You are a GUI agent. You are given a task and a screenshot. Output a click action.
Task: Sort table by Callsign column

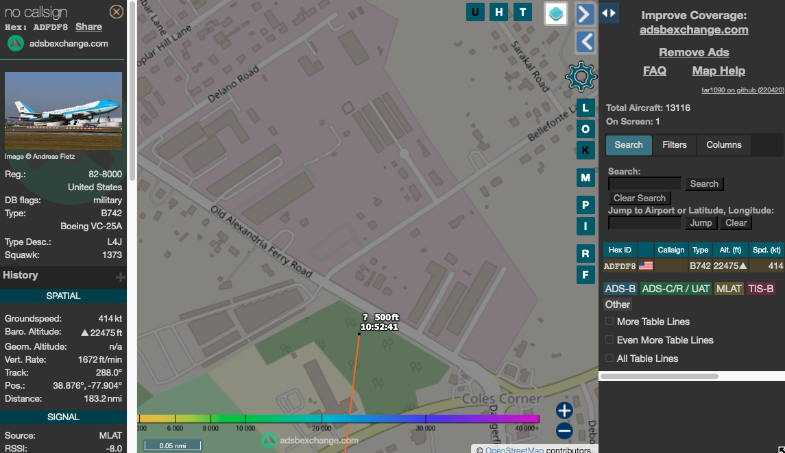[671, 250]
